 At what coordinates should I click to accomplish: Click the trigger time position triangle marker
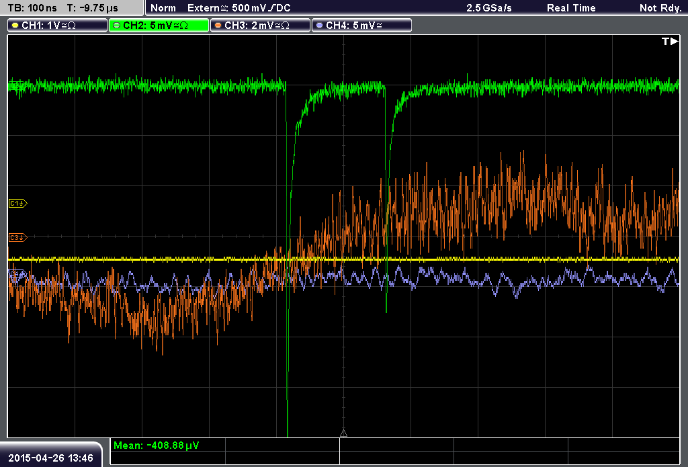click(343, 433)
